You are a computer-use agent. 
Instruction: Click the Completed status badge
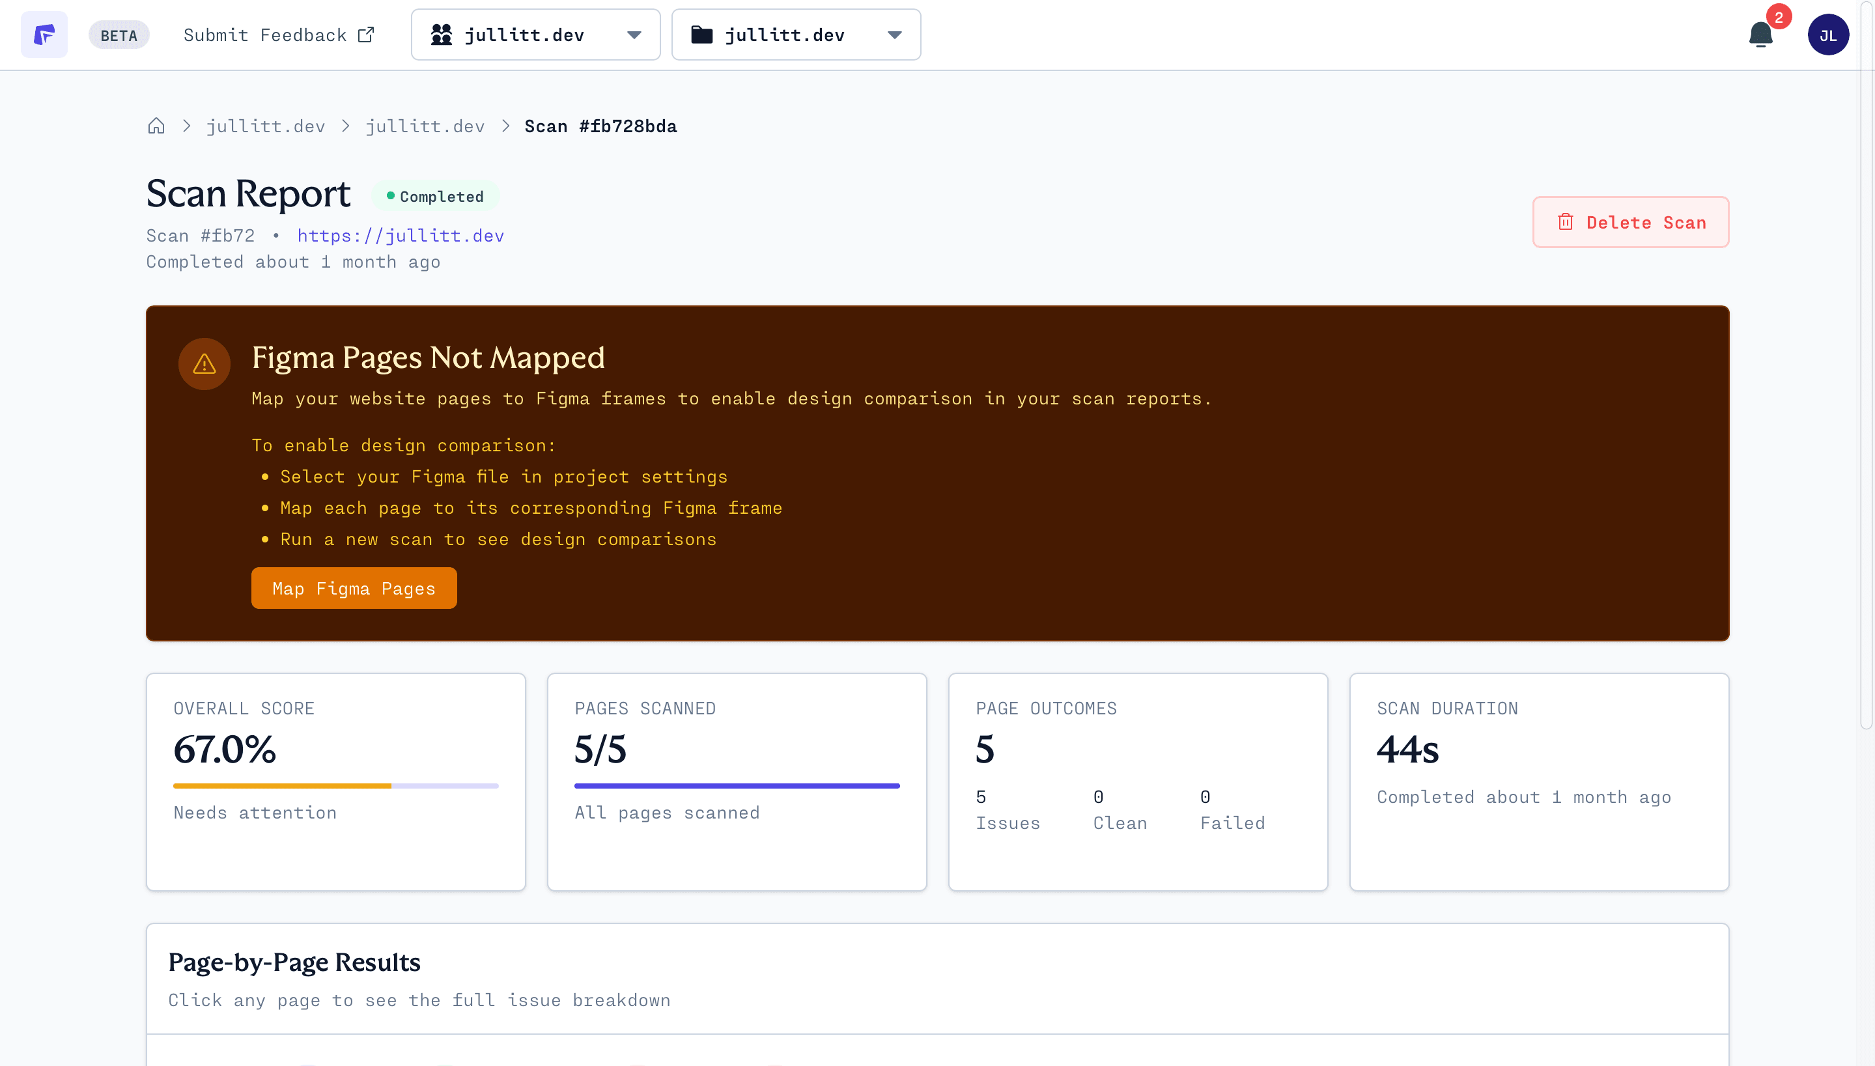435,196
